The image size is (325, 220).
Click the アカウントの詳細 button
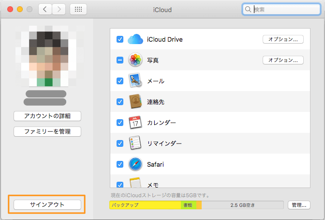[47, 116]
